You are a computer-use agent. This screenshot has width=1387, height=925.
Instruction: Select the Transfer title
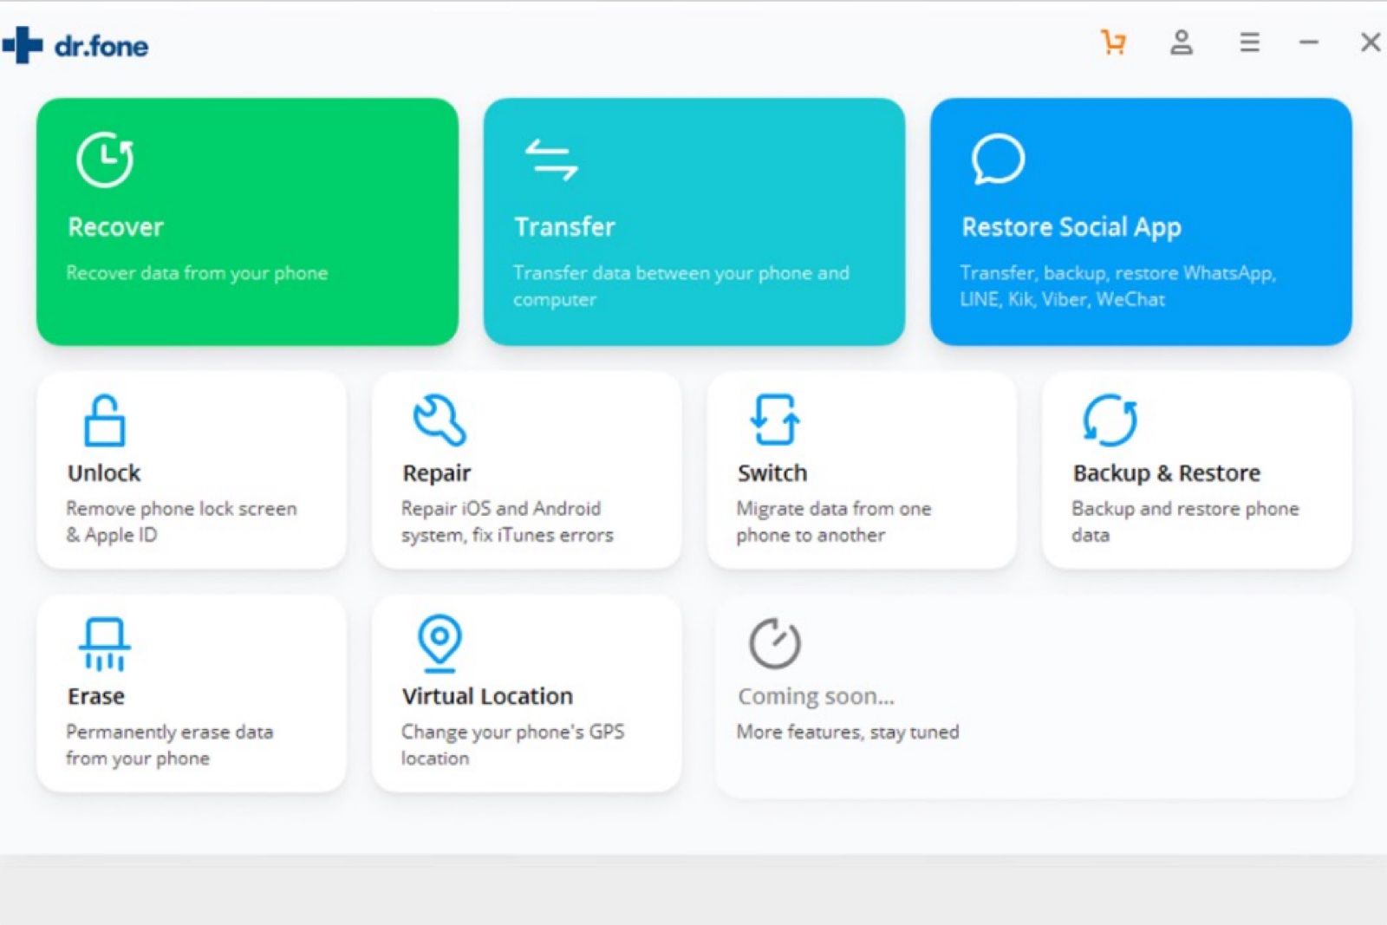click(564, 227)
